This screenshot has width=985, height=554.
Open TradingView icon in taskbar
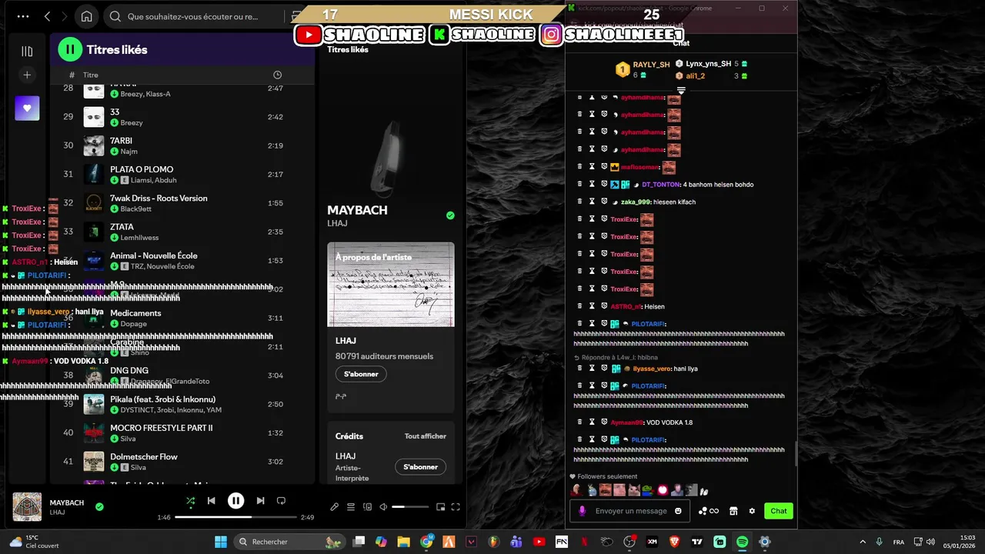point(697,542)
